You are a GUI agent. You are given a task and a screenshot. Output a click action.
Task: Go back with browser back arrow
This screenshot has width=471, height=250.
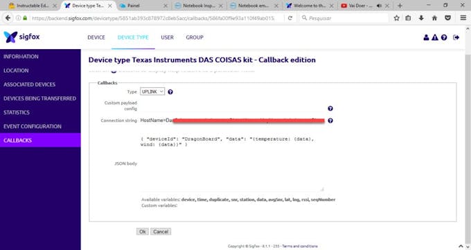click(x=8, y=18)
